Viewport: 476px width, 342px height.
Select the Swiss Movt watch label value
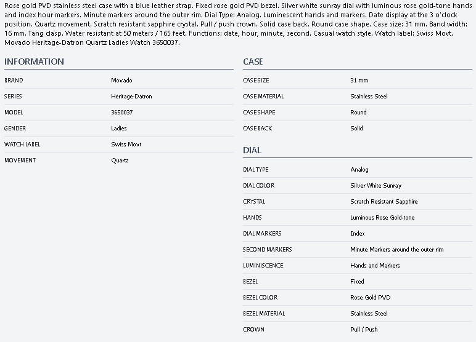tap(126, 145)
